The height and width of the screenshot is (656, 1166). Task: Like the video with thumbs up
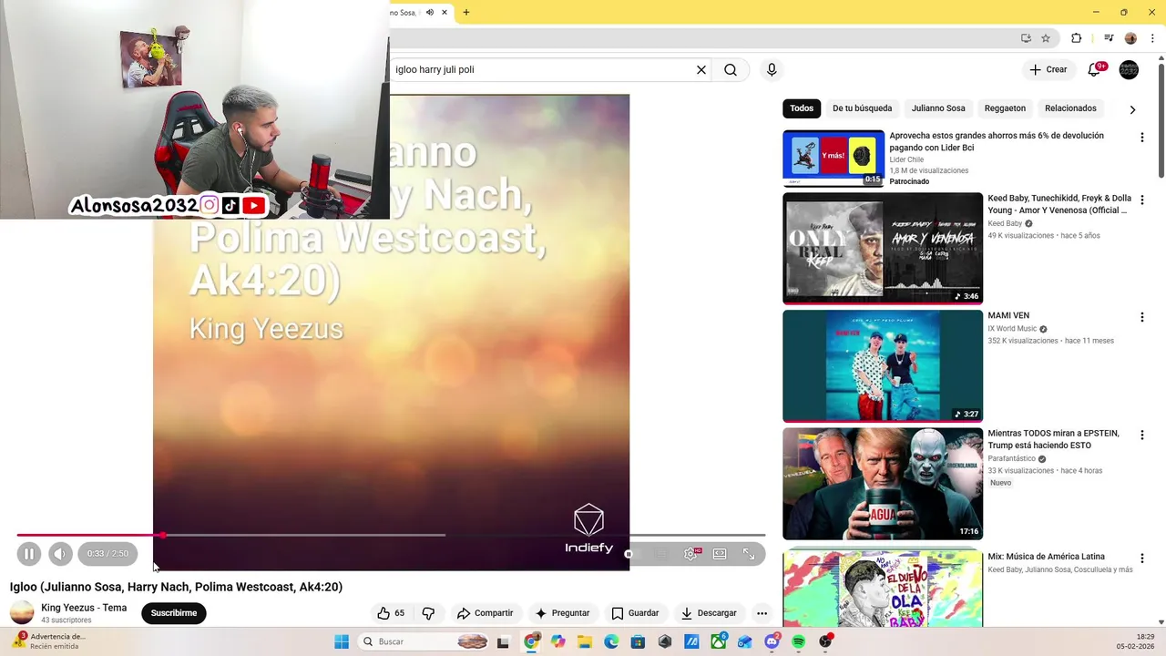tap(392, 613)
